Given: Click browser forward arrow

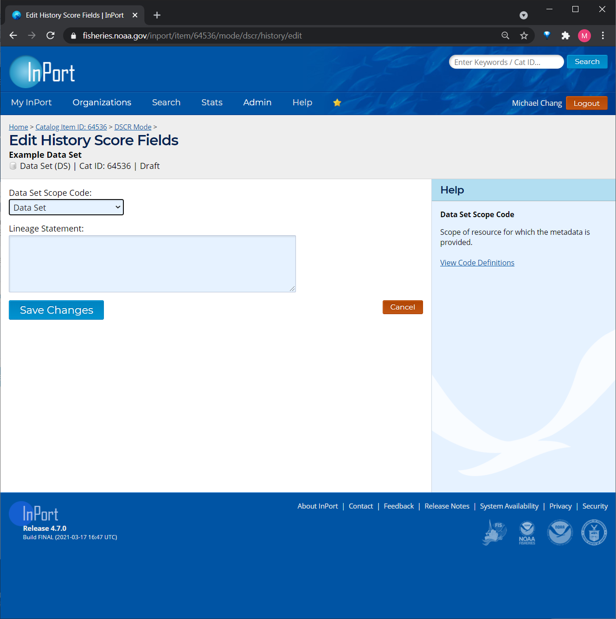Looking at the screenshot, I should pos(32,35).
